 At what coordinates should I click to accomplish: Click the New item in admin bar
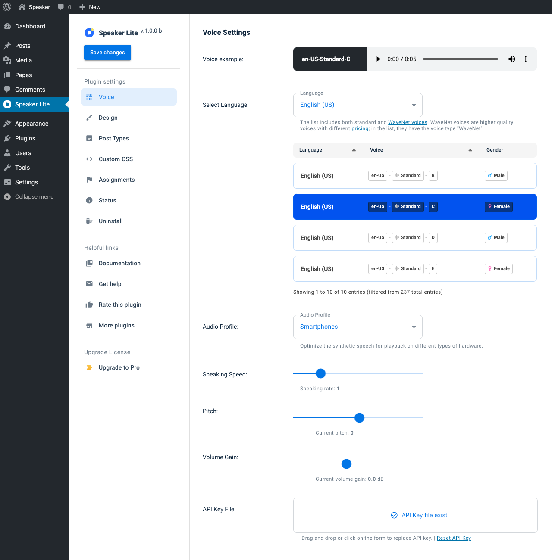(x=90, y=7)
